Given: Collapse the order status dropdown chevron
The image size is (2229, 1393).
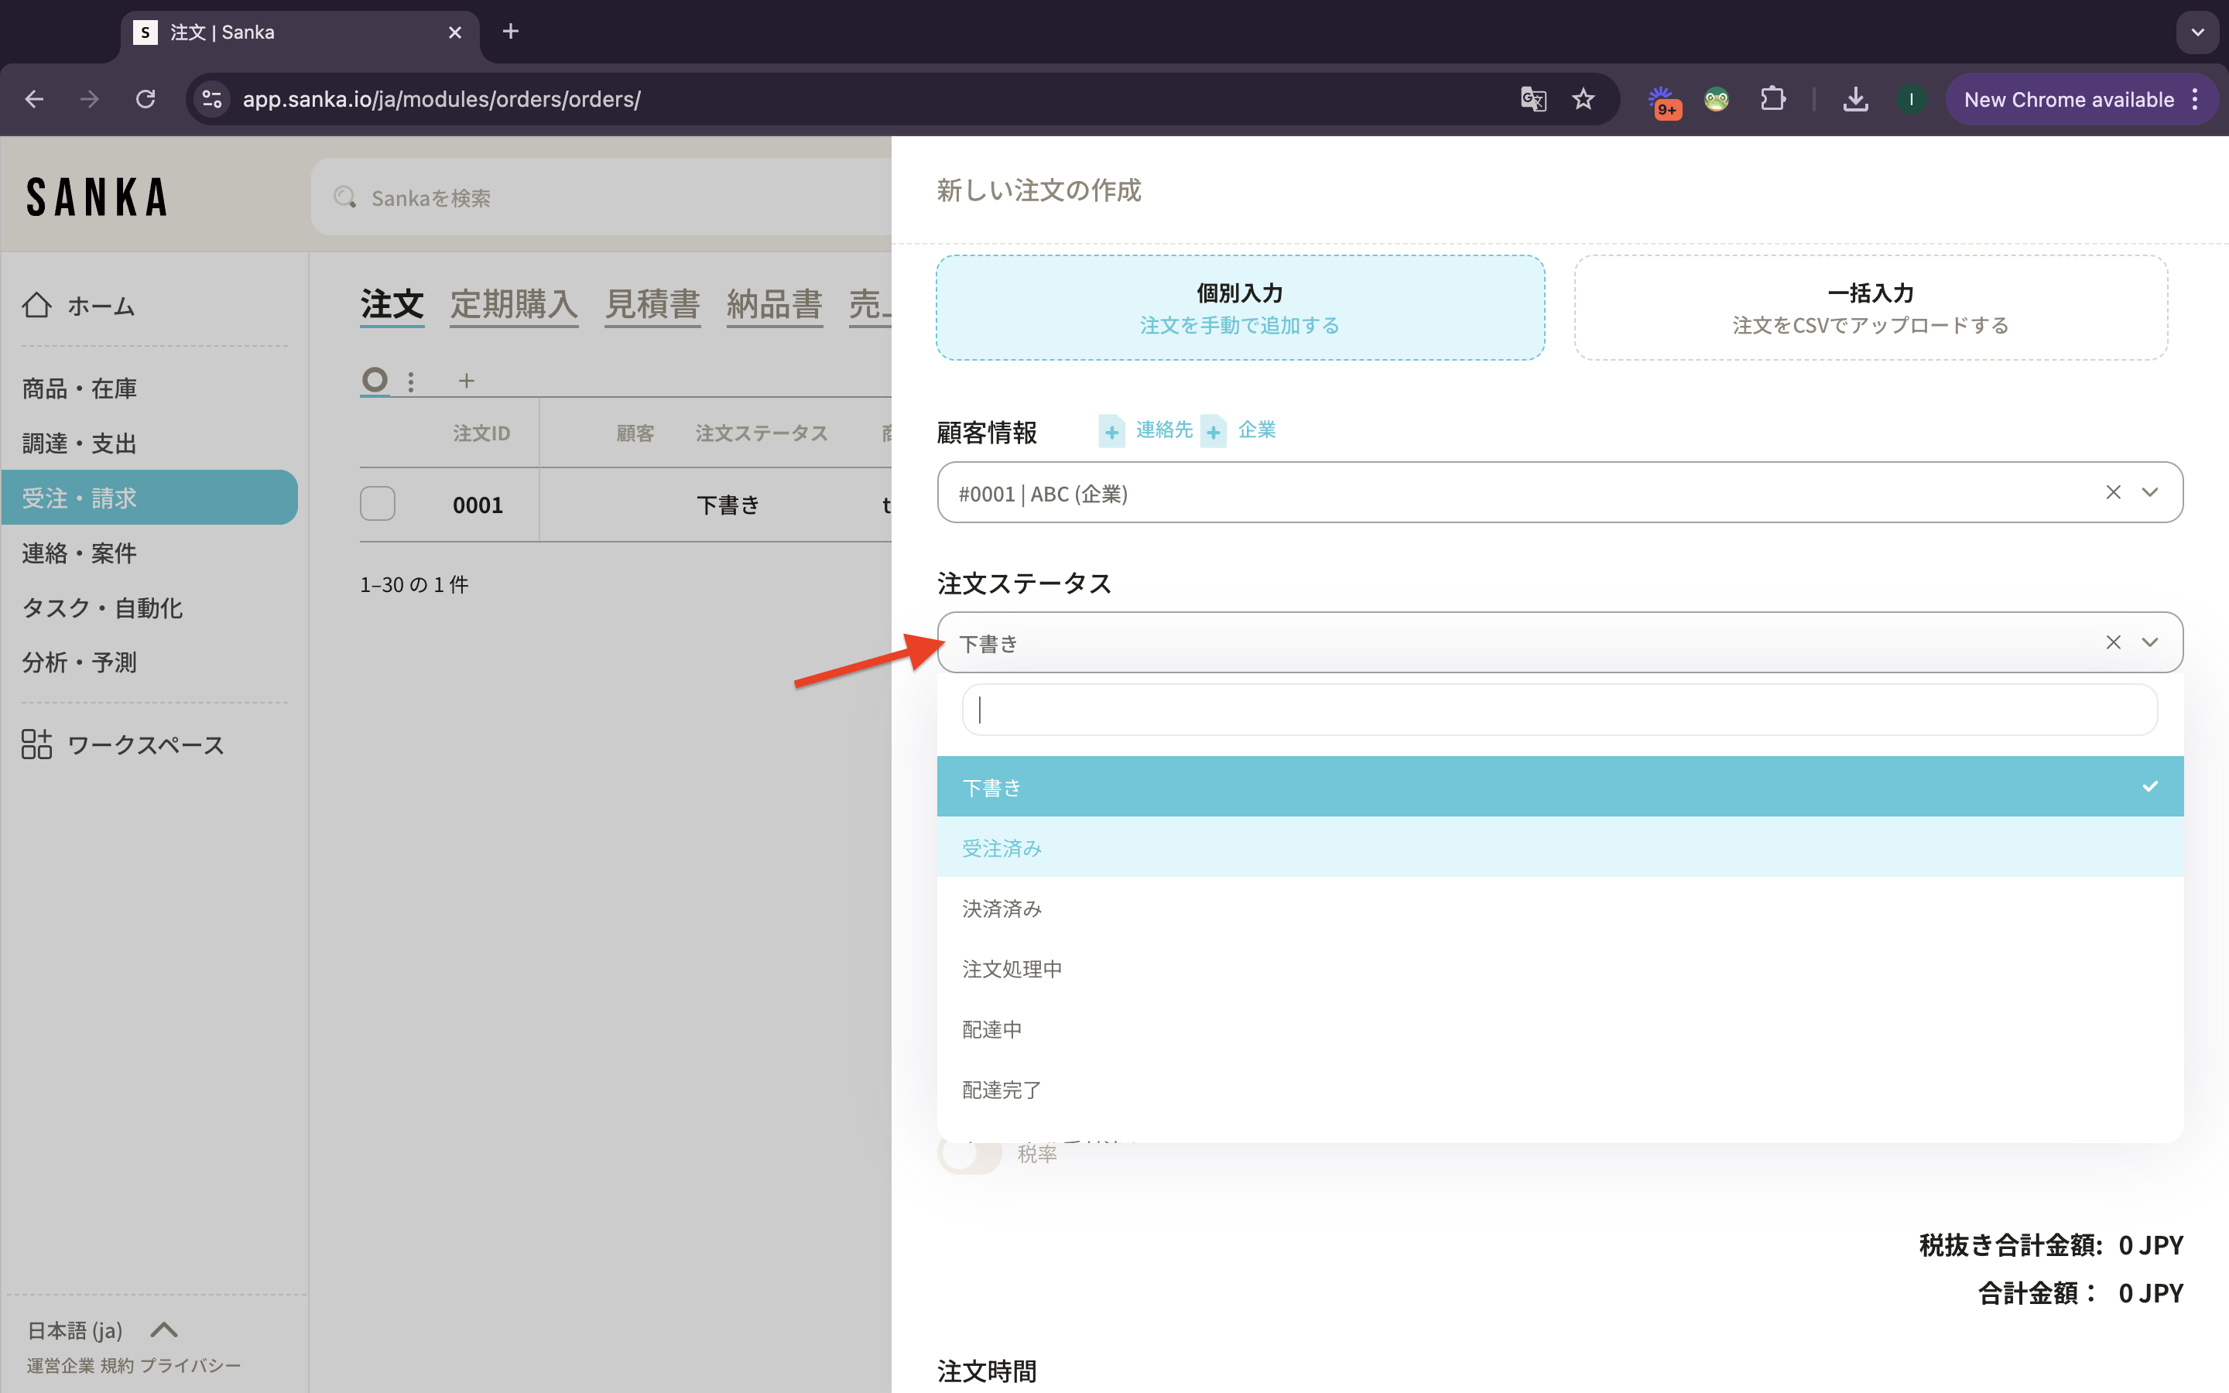Looking at the screenshot, I should tap(2150, 643).
